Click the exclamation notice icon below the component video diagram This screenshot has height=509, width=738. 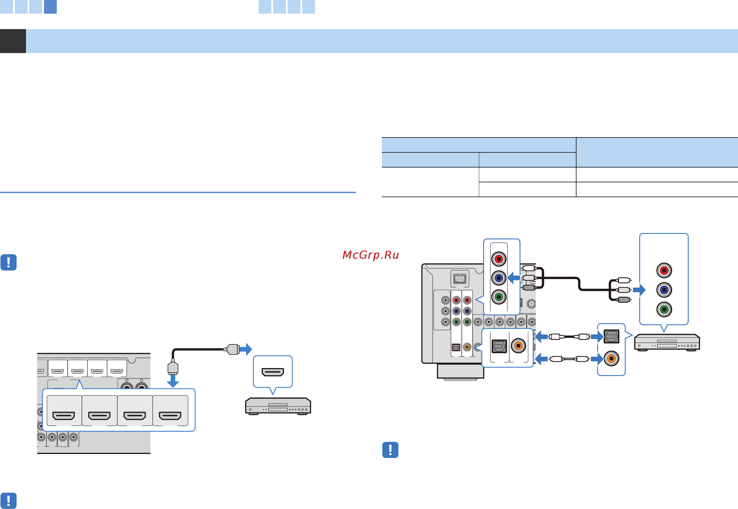(x=390, y=450)
